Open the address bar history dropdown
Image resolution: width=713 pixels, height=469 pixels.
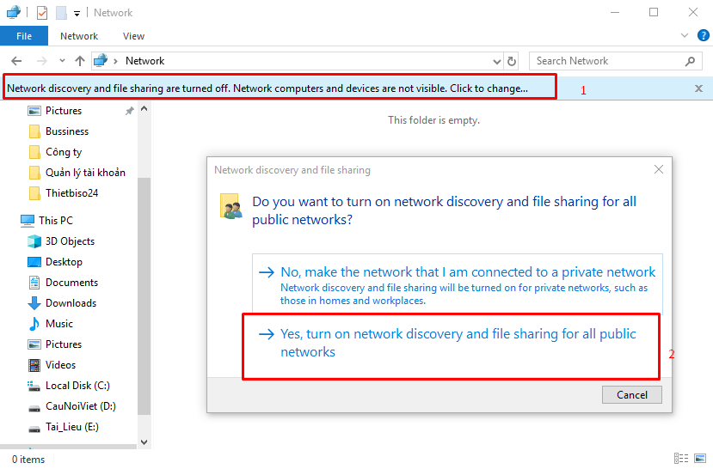click(x=497, y=61)
